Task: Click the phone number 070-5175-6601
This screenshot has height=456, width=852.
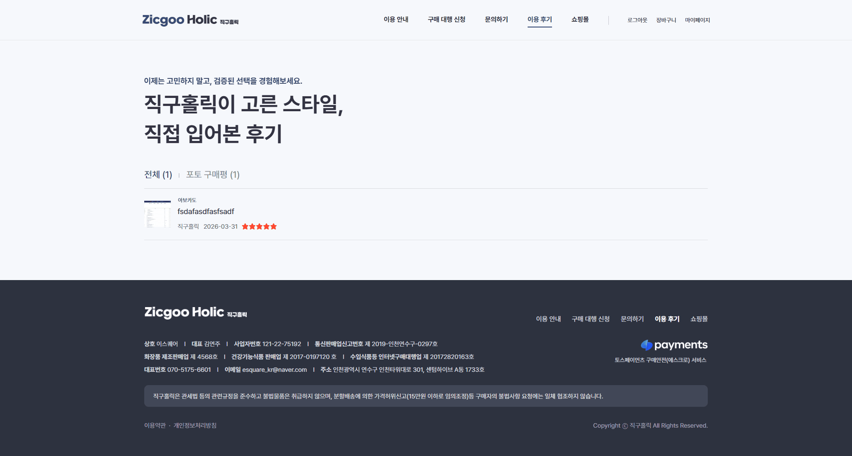Action: click(189, 370)
